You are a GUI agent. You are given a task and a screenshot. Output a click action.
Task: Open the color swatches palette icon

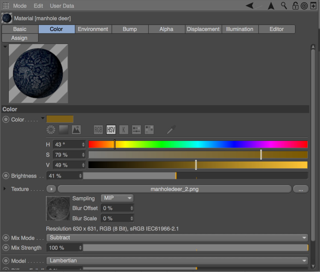tap(149, 130)
